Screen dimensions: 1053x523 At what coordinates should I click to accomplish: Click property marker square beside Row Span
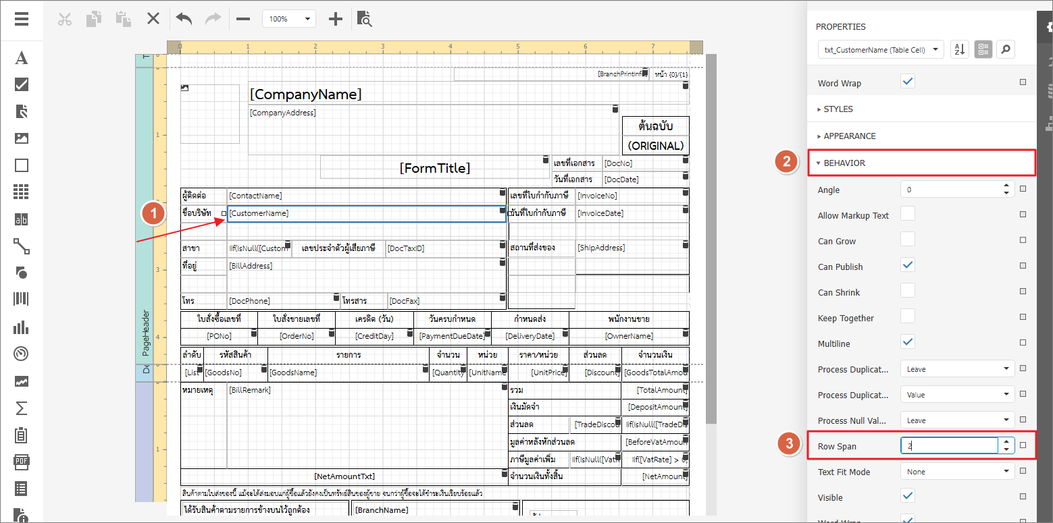point(1023,445)
